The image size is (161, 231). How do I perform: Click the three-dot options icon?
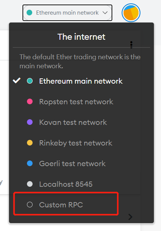131,45
